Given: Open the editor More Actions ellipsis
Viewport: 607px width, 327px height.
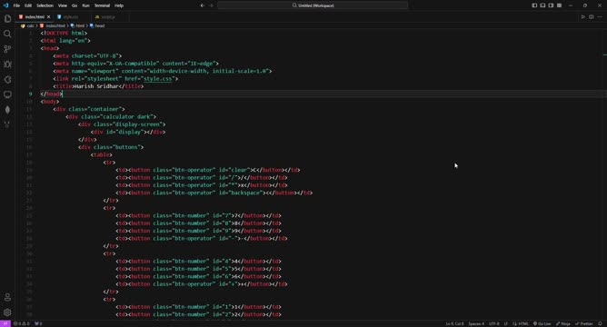Looking at the screenshot, I should (600, 17).
